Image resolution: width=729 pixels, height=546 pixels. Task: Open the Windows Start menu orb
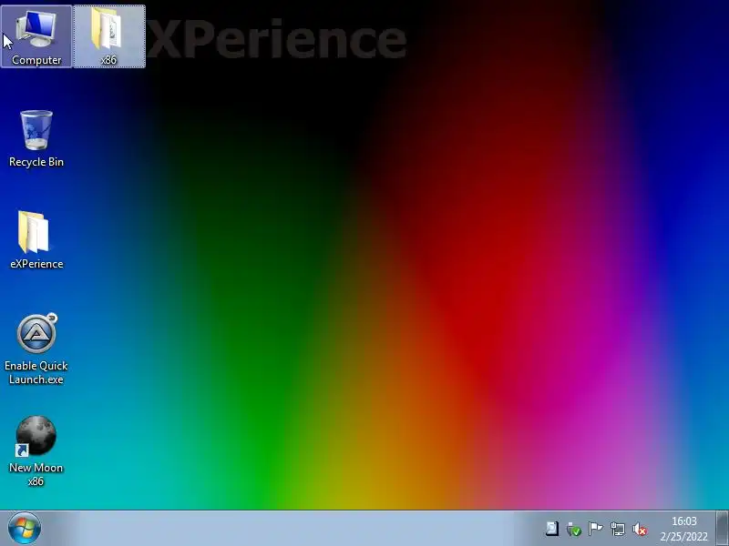(25, 528)
